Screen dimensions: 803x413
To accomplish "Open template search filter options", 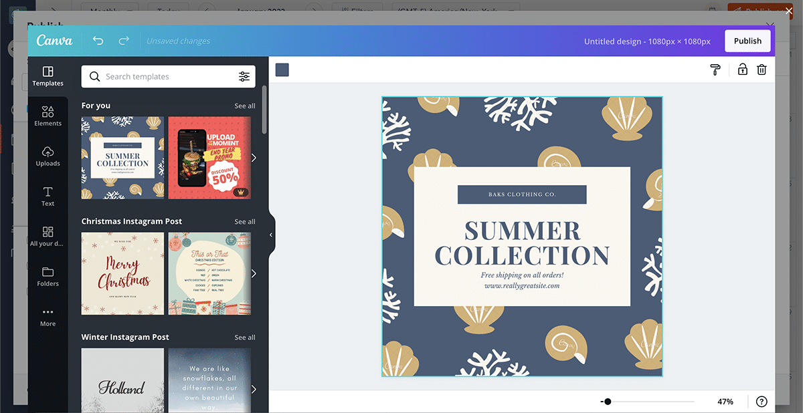I will pos(244,77).
